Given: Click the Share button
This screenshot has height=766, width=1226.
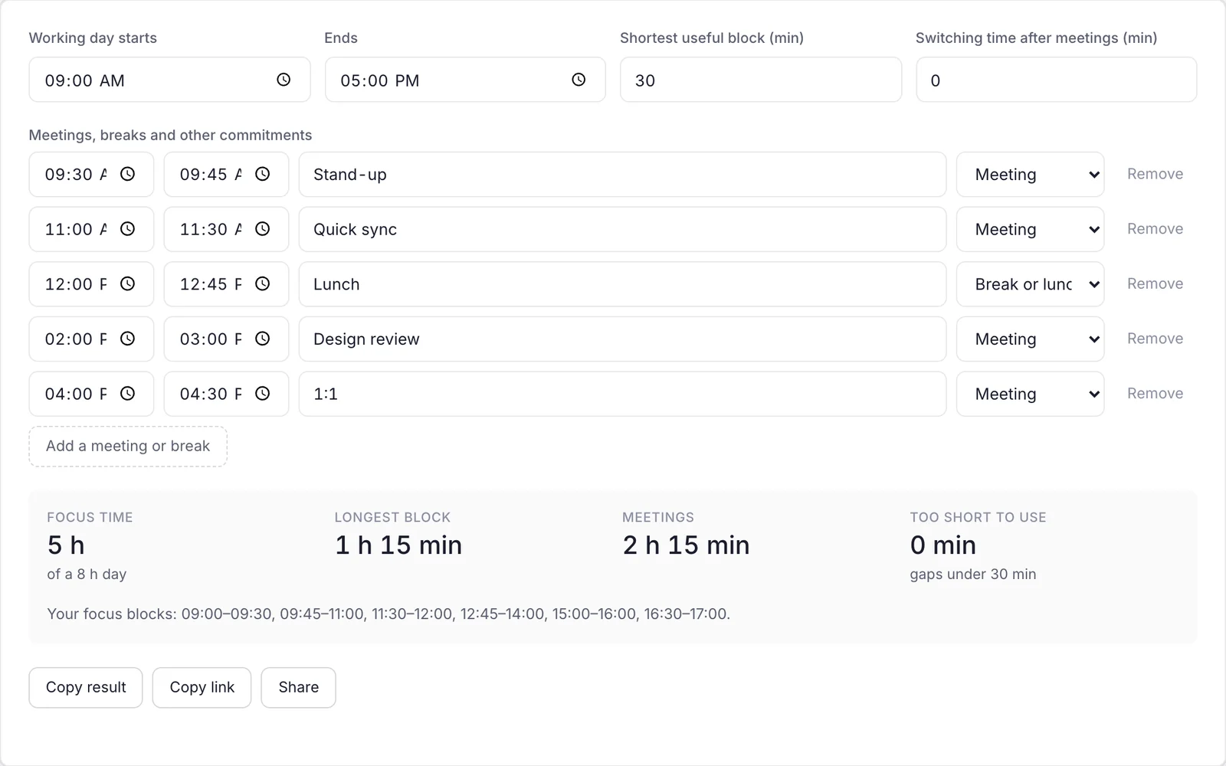Looking at the screenshot, I should click(298, 688).
